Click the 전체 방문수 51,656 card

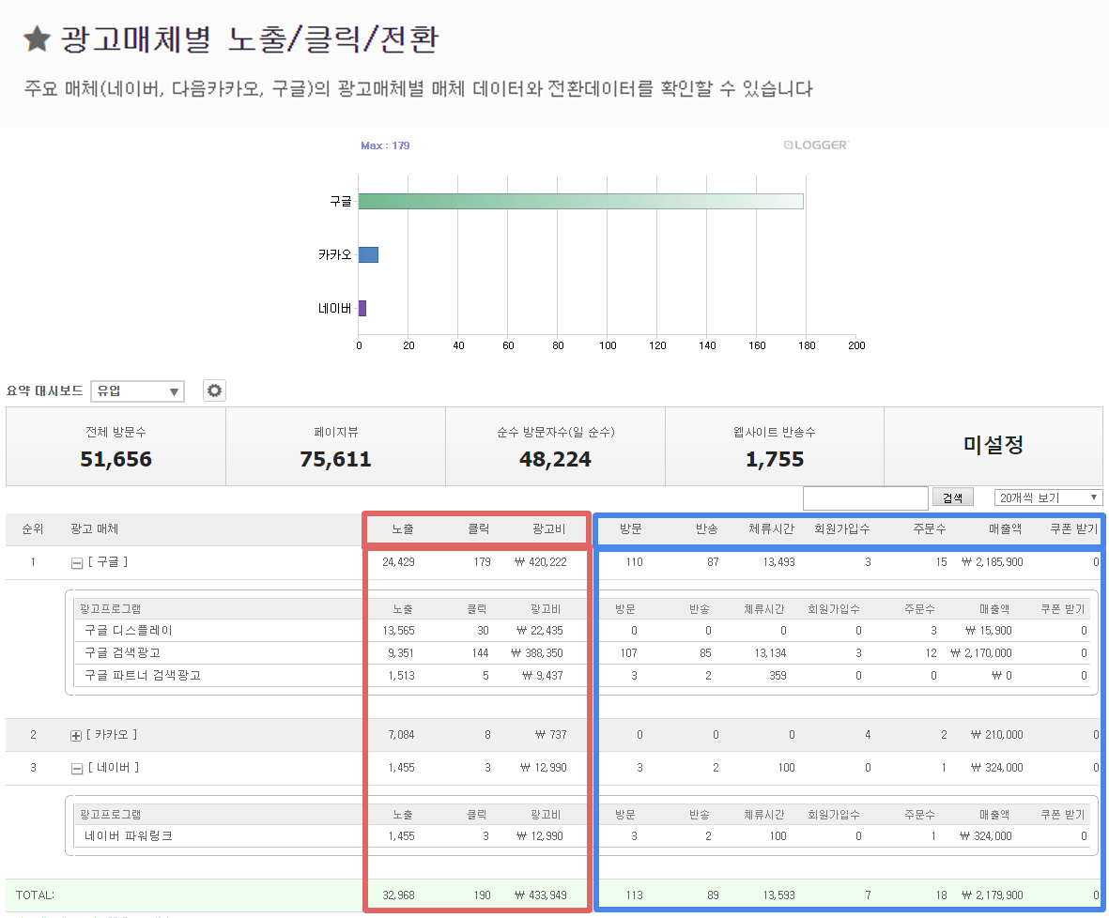(116, 446)
